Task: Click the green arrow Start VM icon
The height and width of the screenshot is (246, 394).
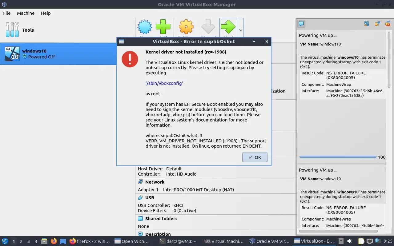Action: (228, 27)
